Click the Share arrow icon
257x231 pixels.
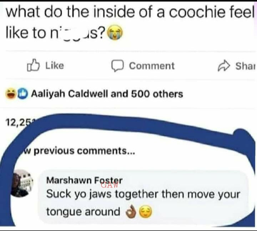[224, 66]
